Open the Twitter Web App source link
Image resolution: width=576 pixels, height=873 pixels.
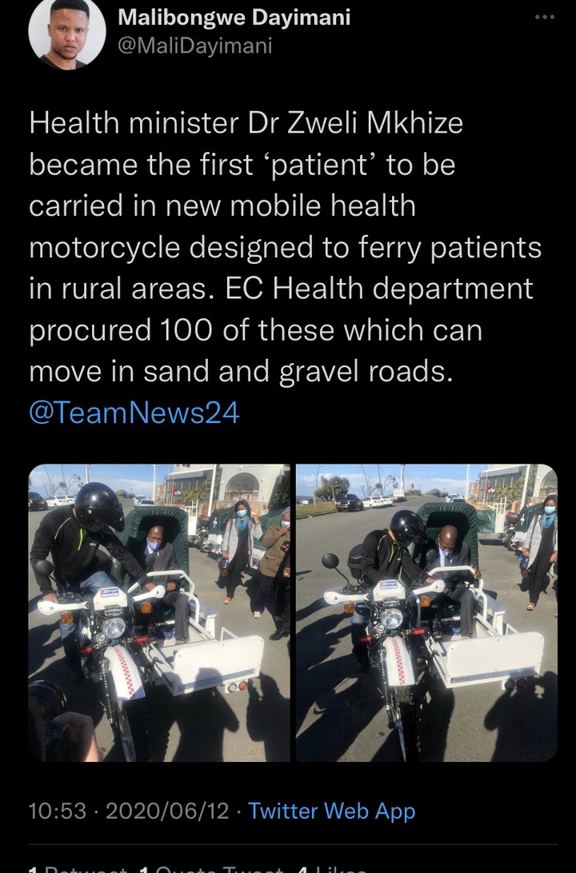[x=331, y=811]
